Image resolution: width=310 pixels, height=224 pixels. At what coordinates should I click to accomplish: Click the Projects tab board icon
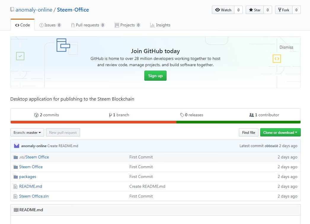point(117,25)
